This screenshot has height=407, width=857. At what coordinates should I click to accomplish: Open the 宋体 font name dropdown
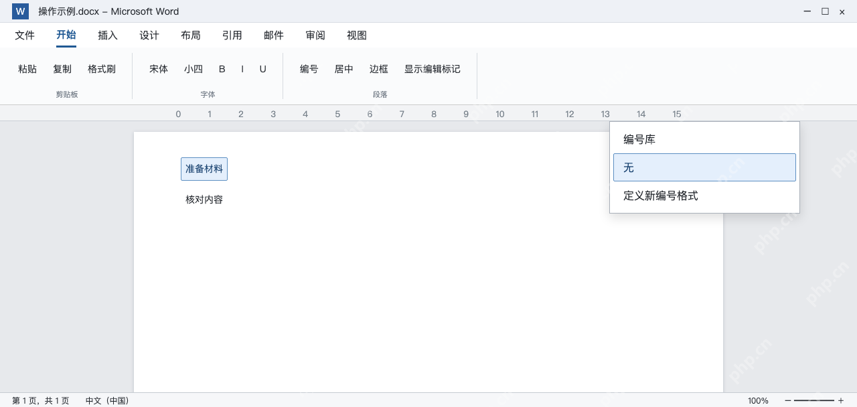pos(159,69)
